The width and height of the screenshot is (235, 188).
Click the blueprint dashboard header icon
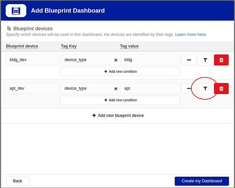[16, 11]
